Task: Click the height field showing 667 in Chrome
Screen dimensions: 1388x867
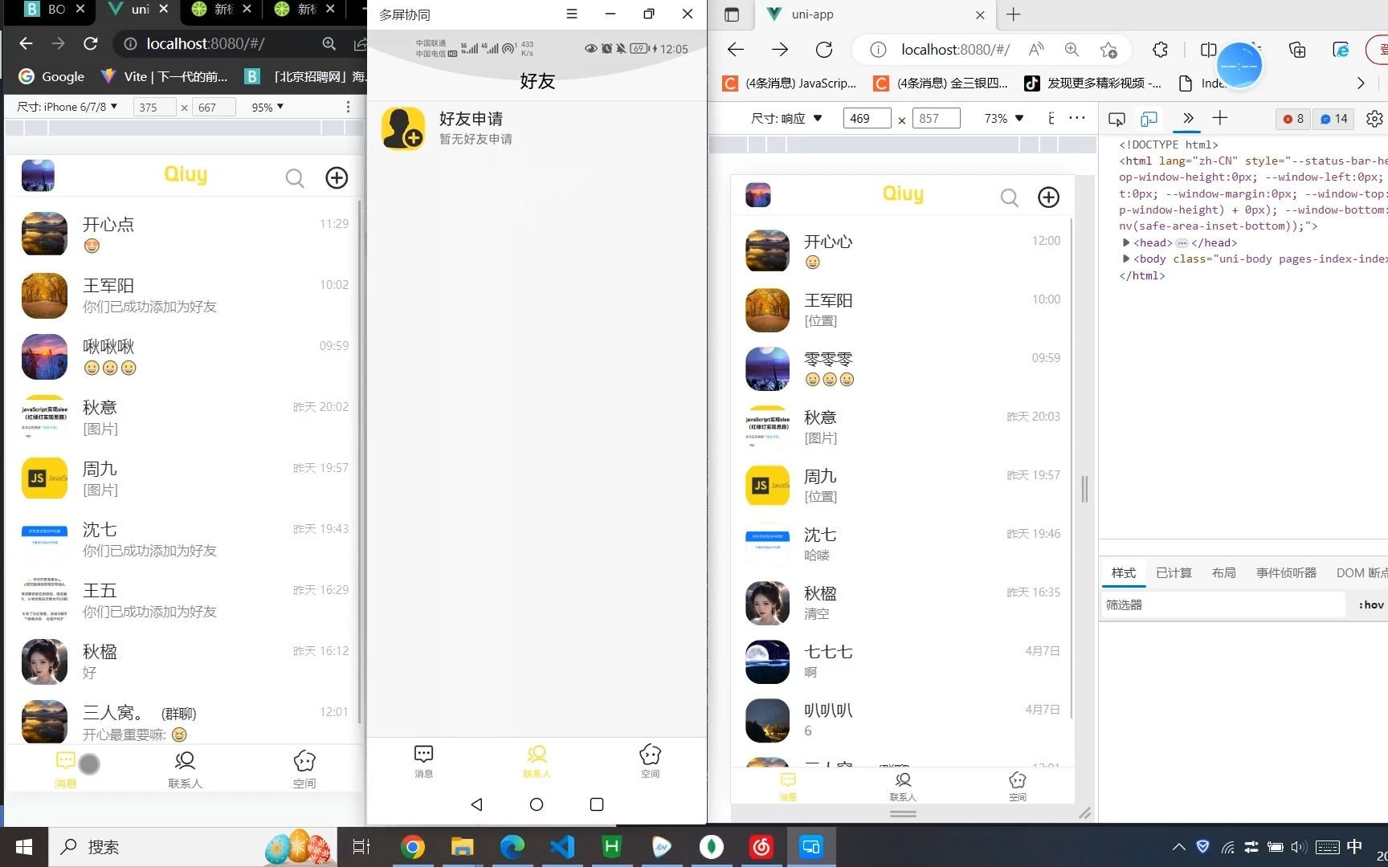Action: point(214,107)
